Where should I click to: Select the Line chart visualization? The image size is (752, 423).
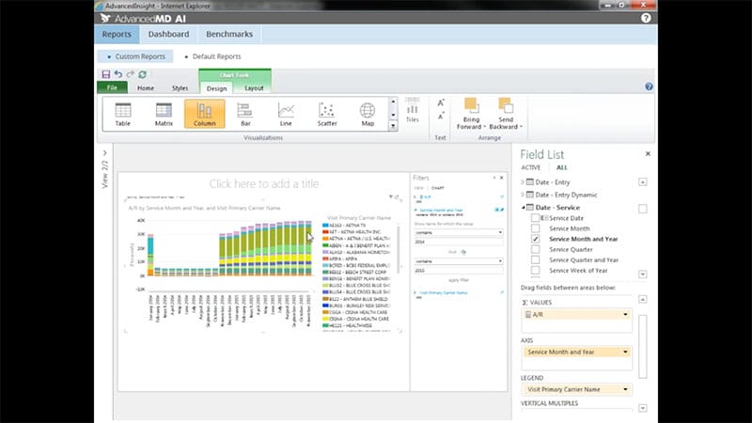[x=286, y=114]
